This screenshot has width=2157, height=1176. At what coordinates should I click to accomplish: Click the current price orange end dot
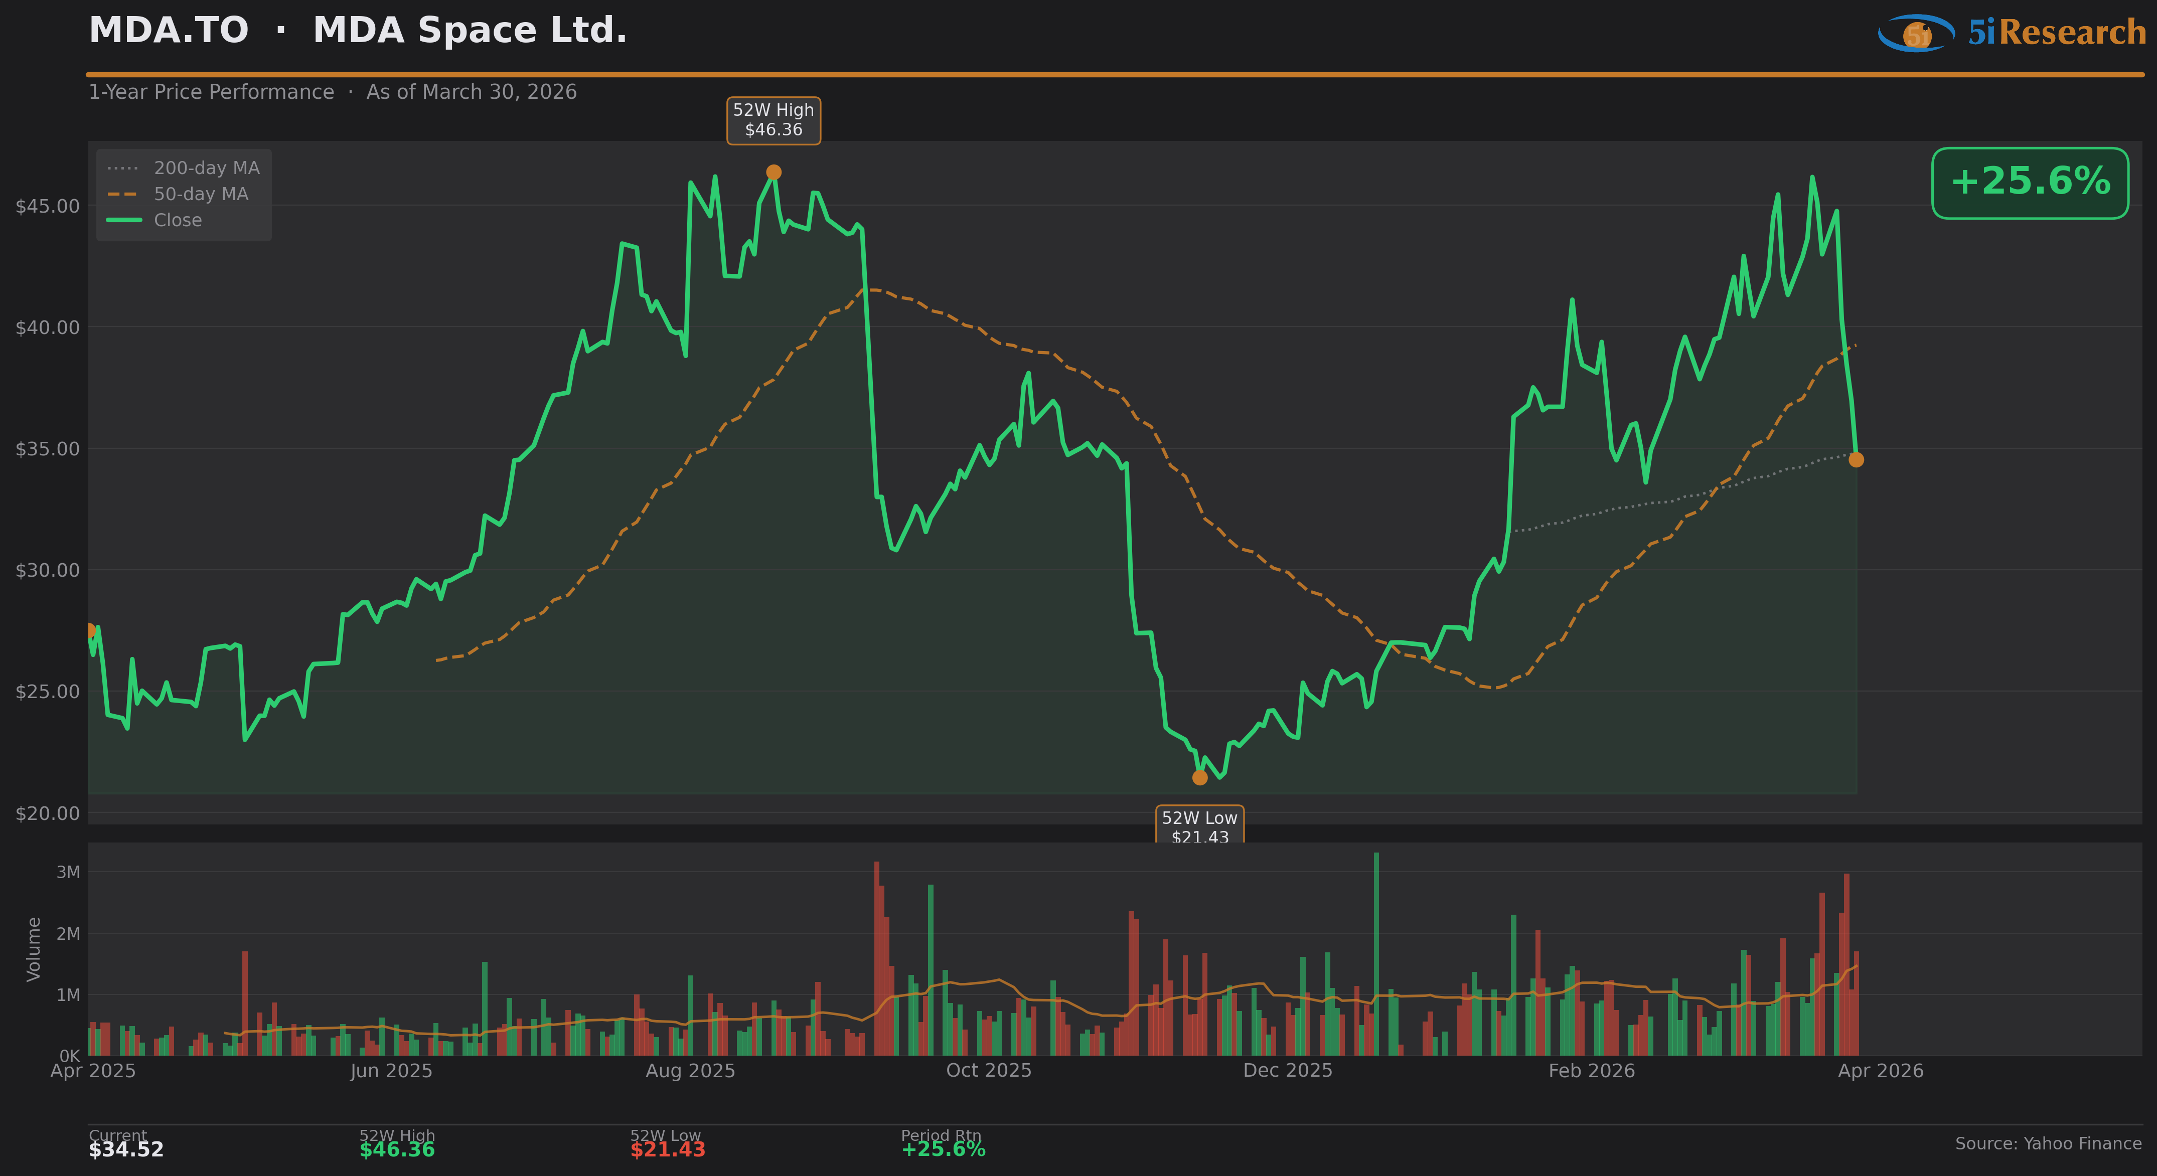click(x=1857, y=459)
